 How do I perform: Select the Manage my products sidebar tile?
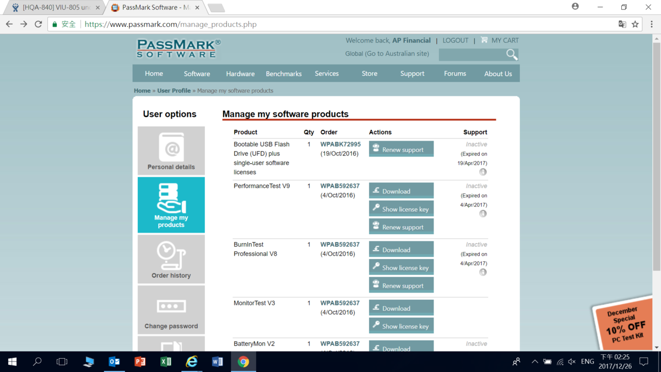coord(171,204)
